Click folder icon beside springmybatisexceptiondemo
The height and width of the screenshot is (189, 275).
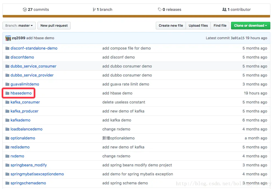click(x=7, y=174)
